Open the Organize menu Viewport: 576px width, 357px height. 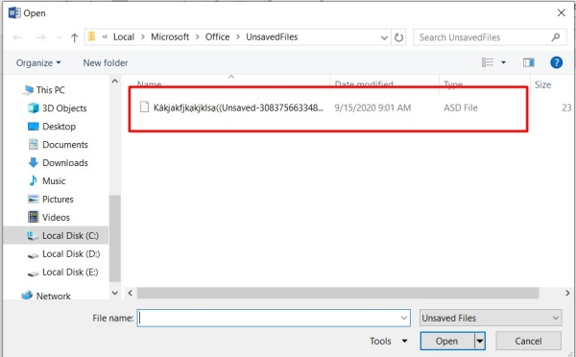click(x=38, y=62)
